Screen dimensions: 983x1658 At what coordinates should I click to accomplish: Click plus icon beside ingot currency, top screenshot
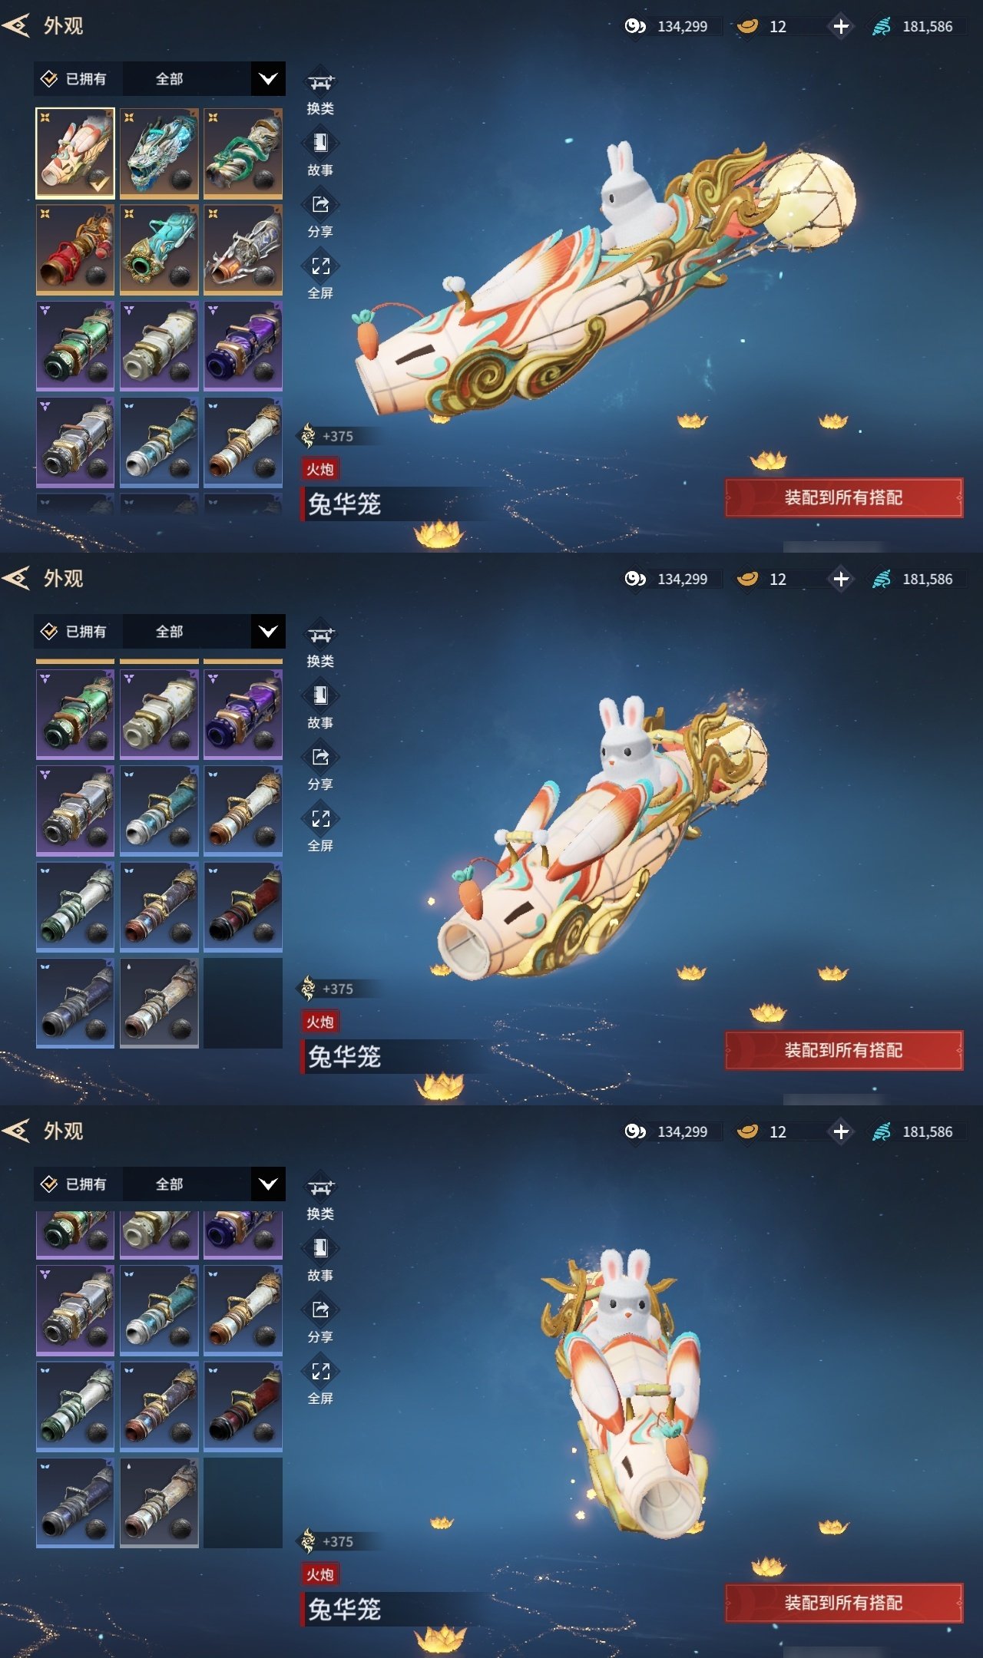pos(841,26)
